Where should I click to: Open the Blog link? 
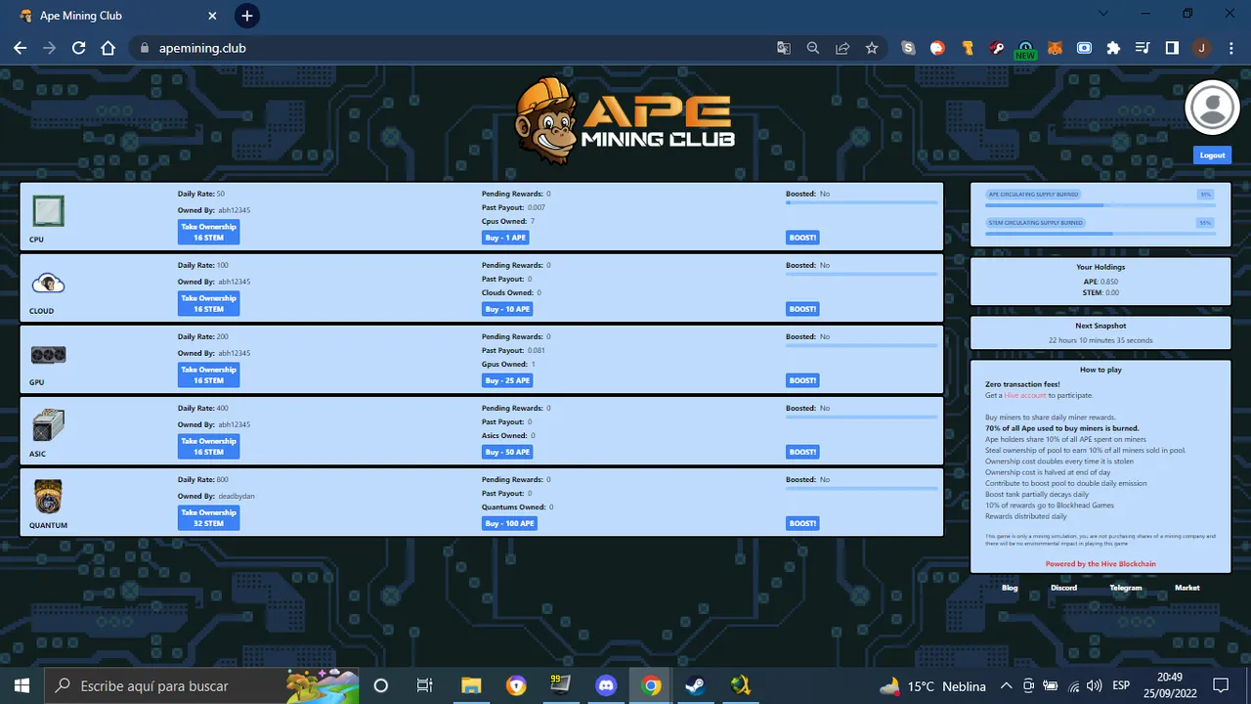[x=1010, y=588]
